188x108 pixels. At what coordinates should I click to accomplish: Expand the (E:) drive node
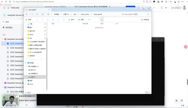coord(26,73)
